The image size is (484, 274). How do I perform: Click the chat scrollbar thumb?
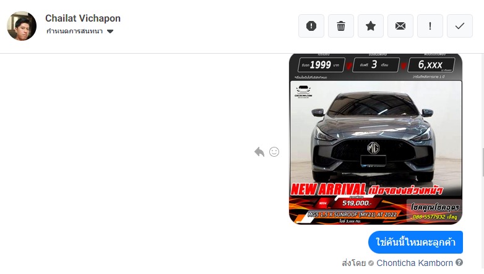point(483,162)
